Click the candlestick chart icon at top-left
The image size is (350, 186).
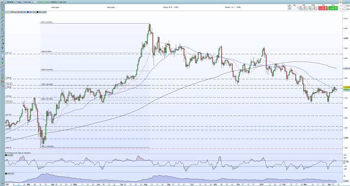coord(2,2)
